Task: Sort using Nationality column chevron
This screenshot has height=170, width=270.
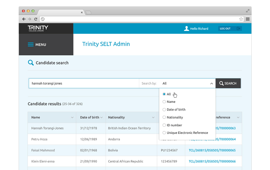Action: (153, 118)
